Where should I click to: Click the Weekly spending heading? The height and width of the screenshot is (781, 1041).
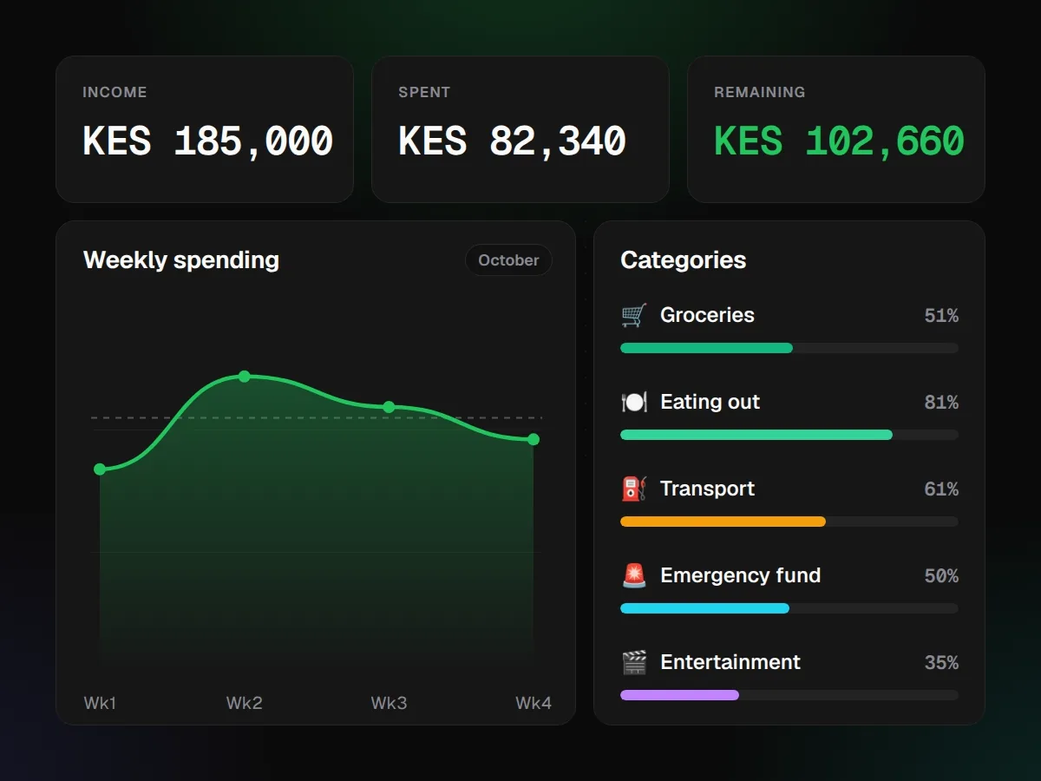pos(181,260)
